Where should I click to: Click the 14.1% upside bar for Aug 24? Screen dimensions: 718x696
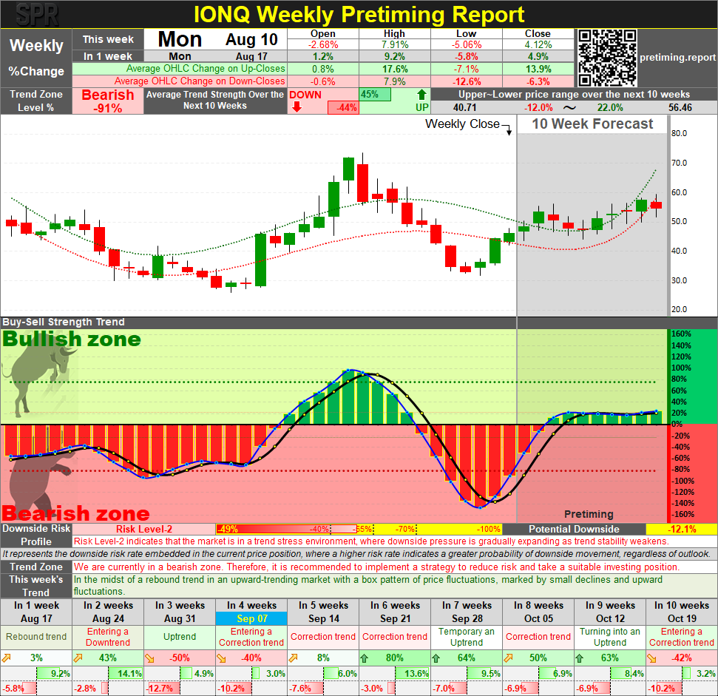(126, 673)
